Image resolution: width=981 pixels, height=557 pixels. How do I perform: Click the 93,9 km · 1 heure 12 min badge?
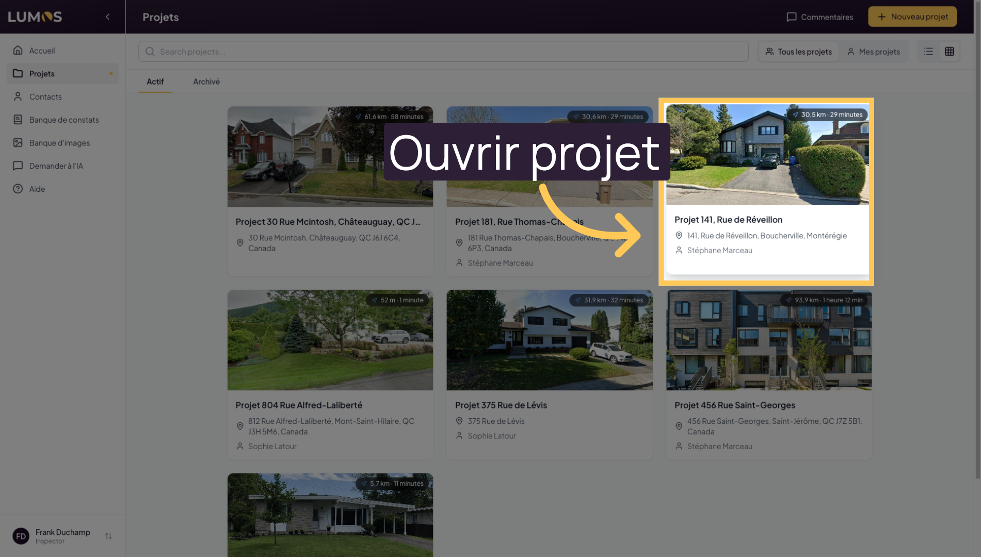coord(824,300)
